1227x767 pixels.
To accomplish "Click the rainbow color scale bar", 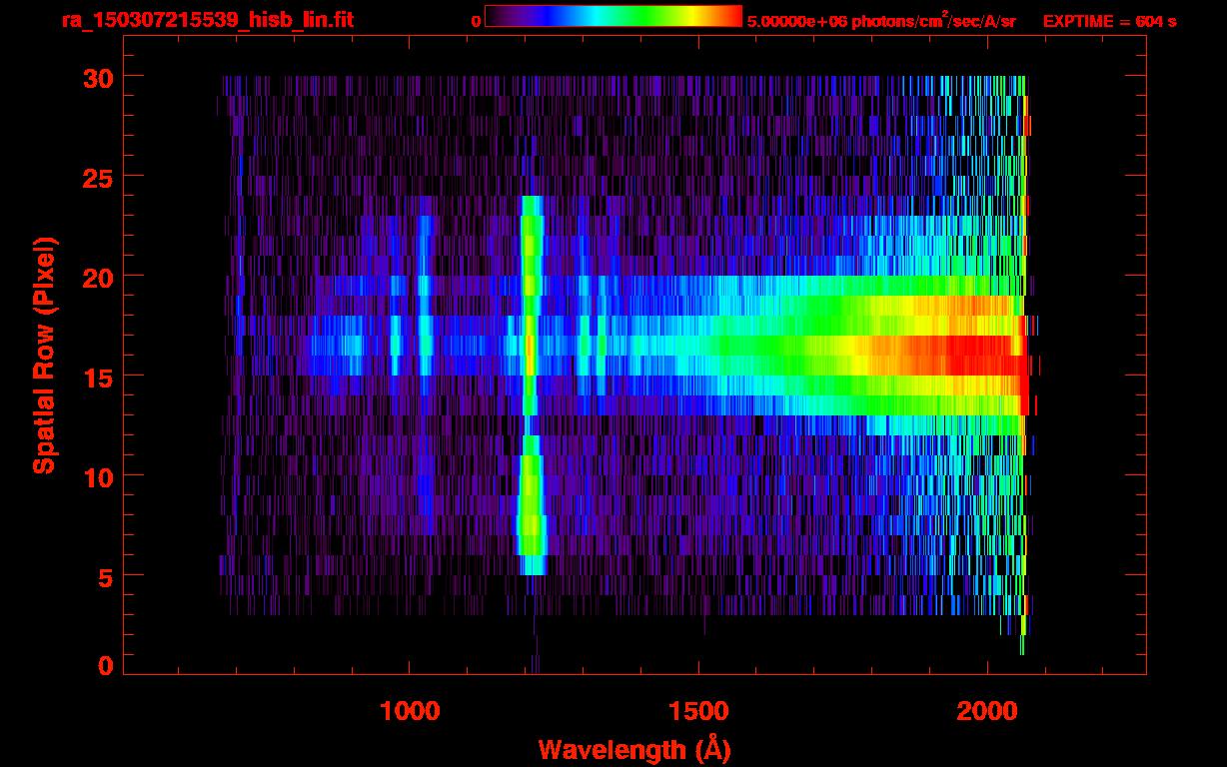I will pos(613,16).
